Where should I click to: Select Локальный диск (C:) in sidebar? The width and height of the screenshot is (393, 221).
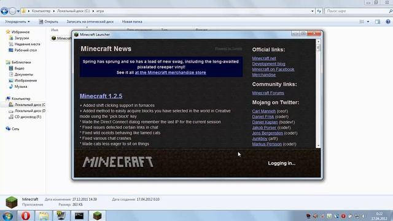27,105
